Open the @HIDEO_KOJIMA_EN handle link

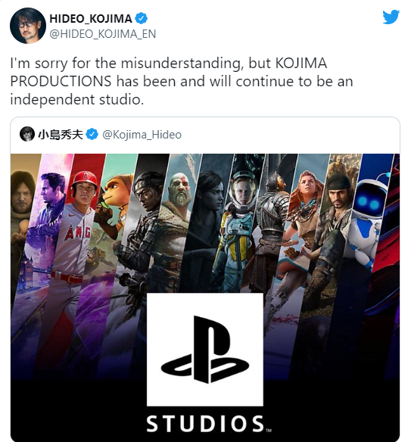[103, 34]
